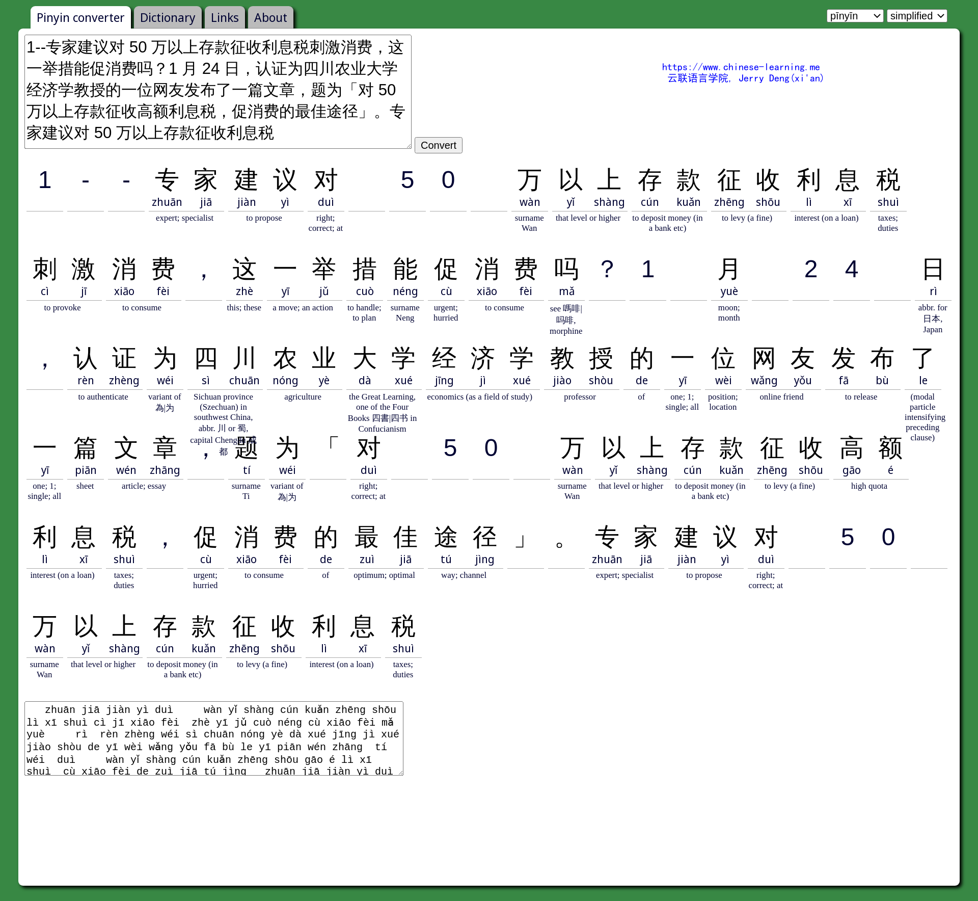Click the character 认 with pinyin rèn
The image size is (978, 901).
coord(86,359)
